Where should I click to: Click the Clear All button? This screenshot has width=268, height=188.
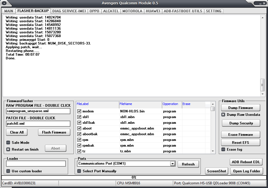pos(17,132)
